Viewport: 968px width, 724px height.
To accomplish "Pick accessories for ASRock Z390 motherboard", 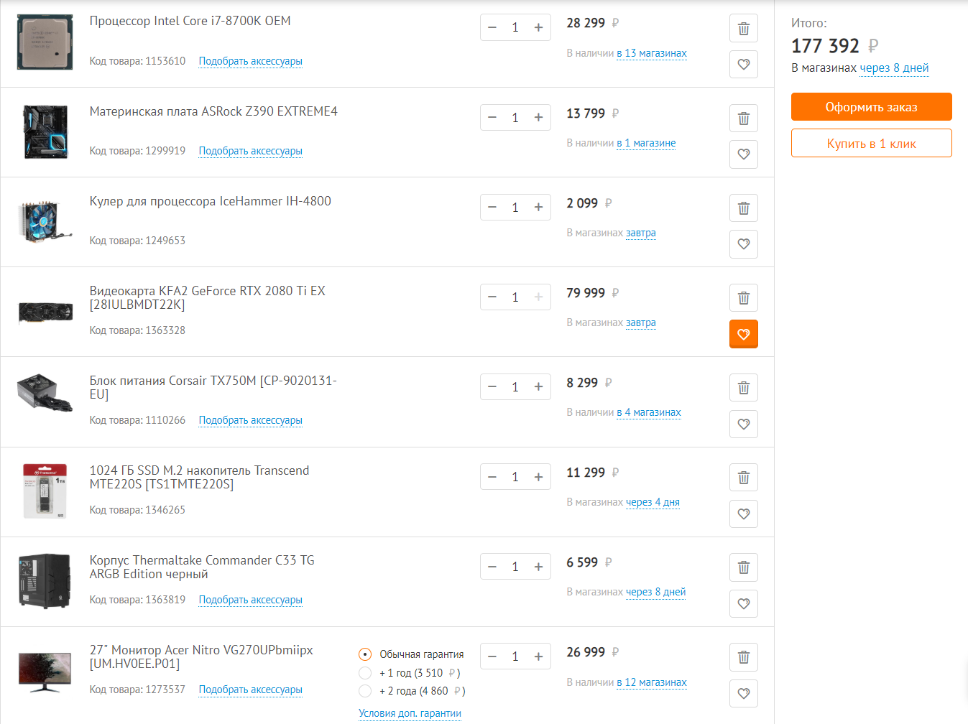I will [250, 151].
